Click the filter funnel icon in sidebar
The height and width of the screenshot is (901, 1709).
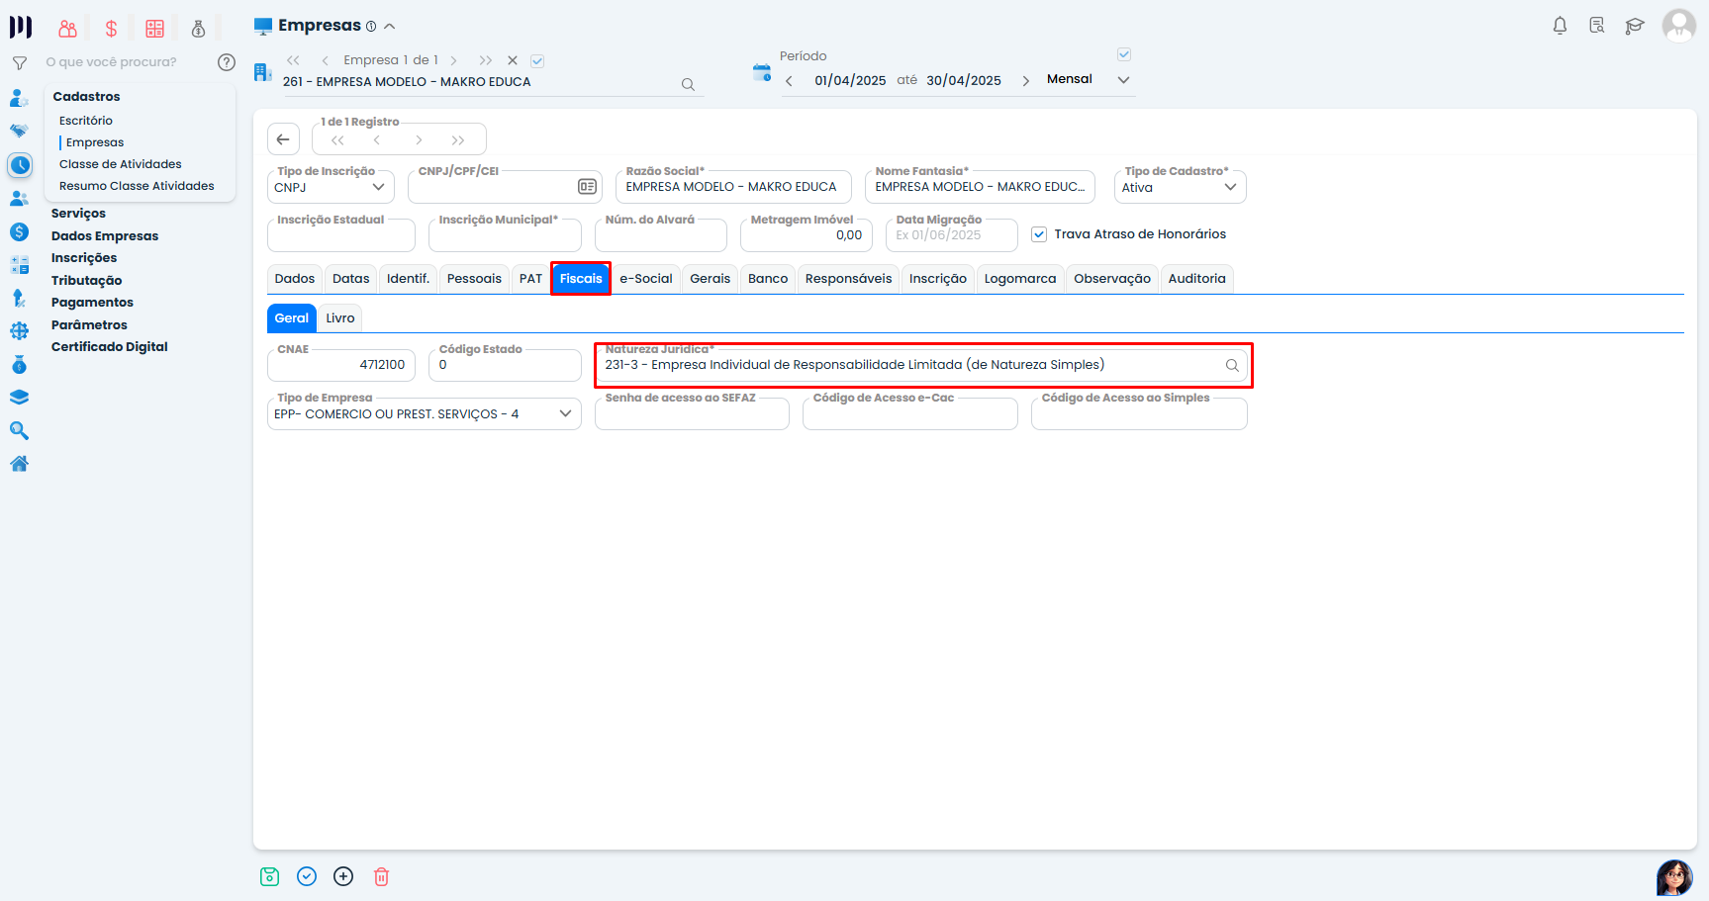(x=19, y=62)
